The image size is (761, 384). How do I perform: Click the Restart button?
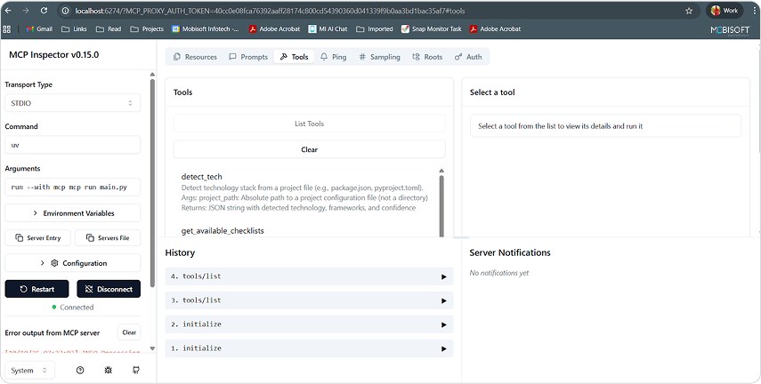tap(36, 289)
